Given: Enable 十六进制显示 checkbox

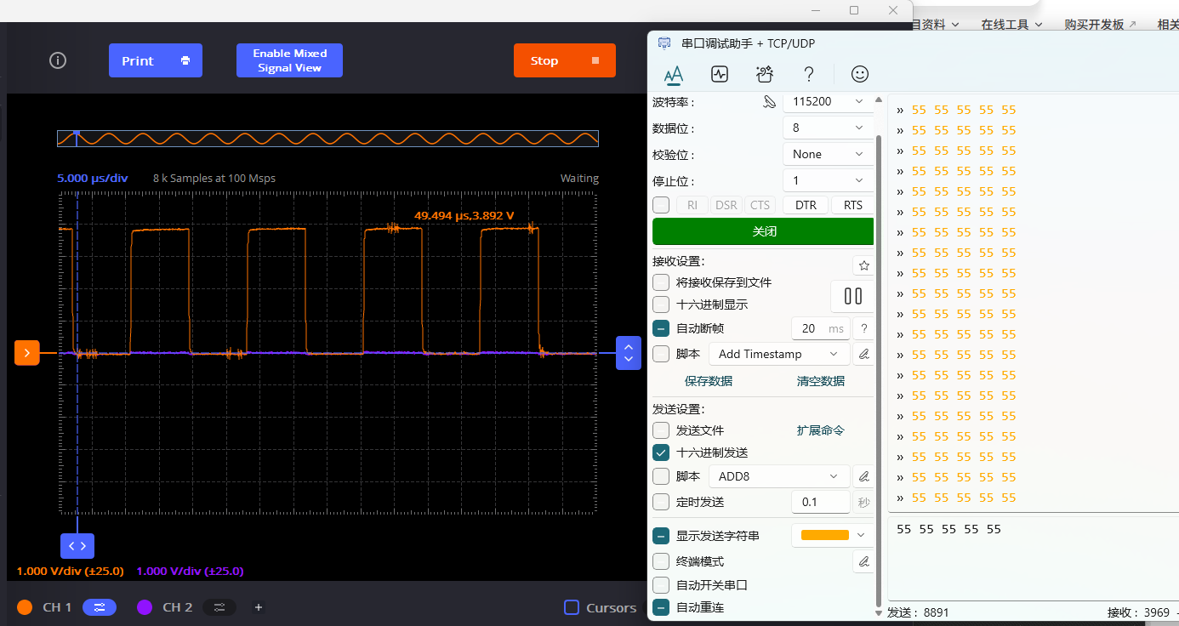Looking at the screenshot, I should tap(661, 304).
